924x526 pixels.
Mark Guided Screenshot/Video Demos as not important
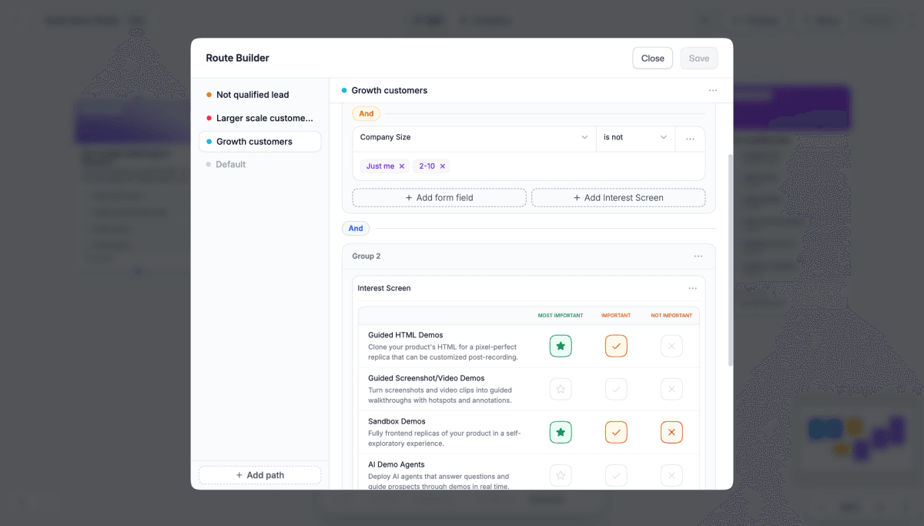point(671,389)
